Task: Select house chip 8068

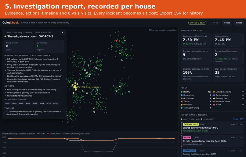Action: point(21,103)
